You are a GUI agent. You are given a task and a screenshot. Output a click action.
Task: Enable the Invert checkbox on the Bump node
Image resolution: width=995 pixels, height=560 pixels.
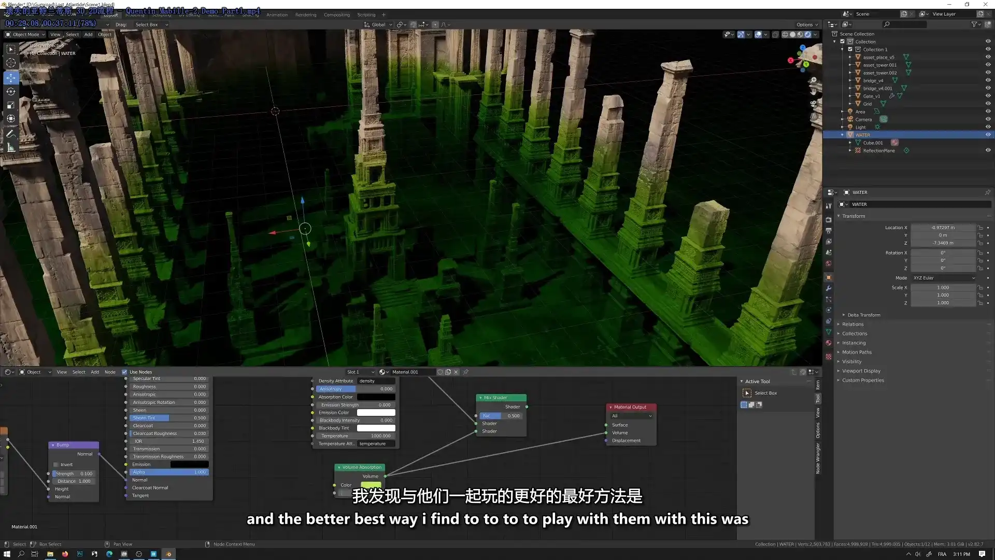click(x=56, y=464)
